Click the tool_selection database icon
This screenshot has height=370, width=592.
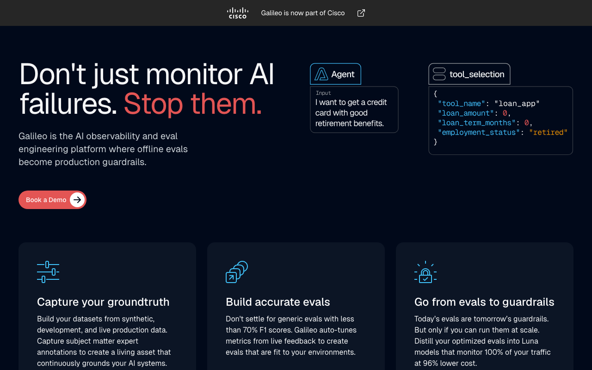tap(439, 74)
